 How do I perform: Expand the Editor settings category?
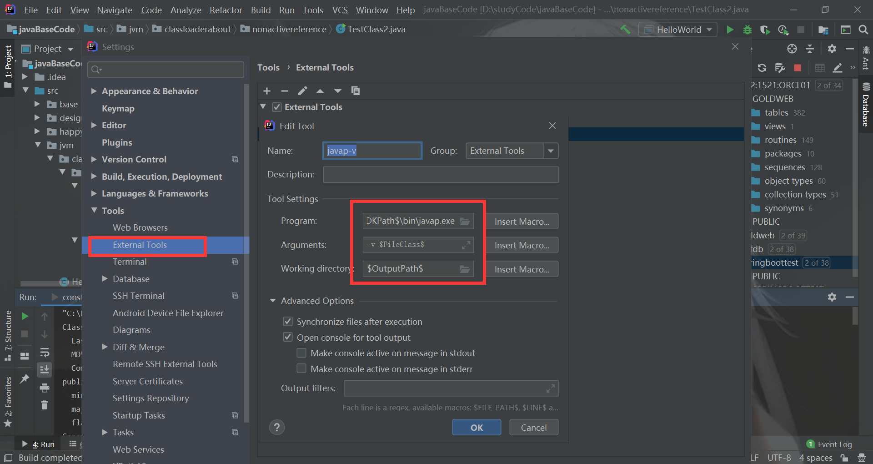tap(94, 125)
